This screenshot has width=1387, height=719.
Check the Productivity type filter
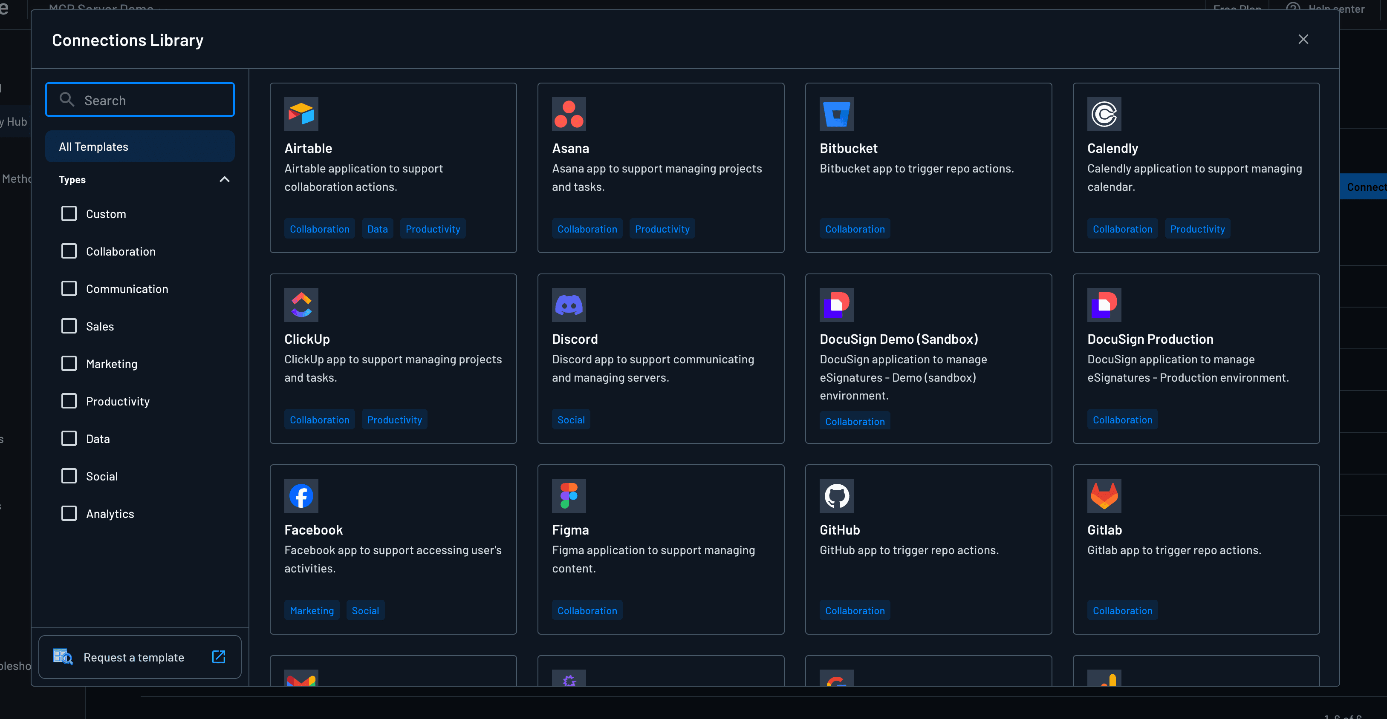tap(69, 401)
